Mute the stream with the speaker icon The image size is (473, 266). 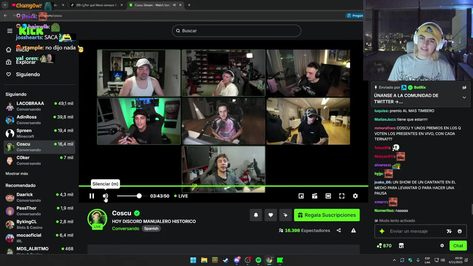coord(105,196)
